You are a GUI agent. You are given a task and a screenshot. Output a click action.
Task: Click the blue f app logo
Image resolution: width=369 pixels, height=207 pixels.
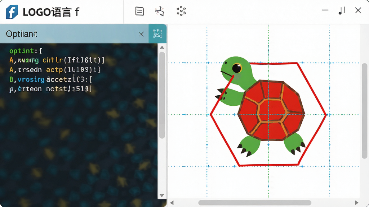point(12,12)
